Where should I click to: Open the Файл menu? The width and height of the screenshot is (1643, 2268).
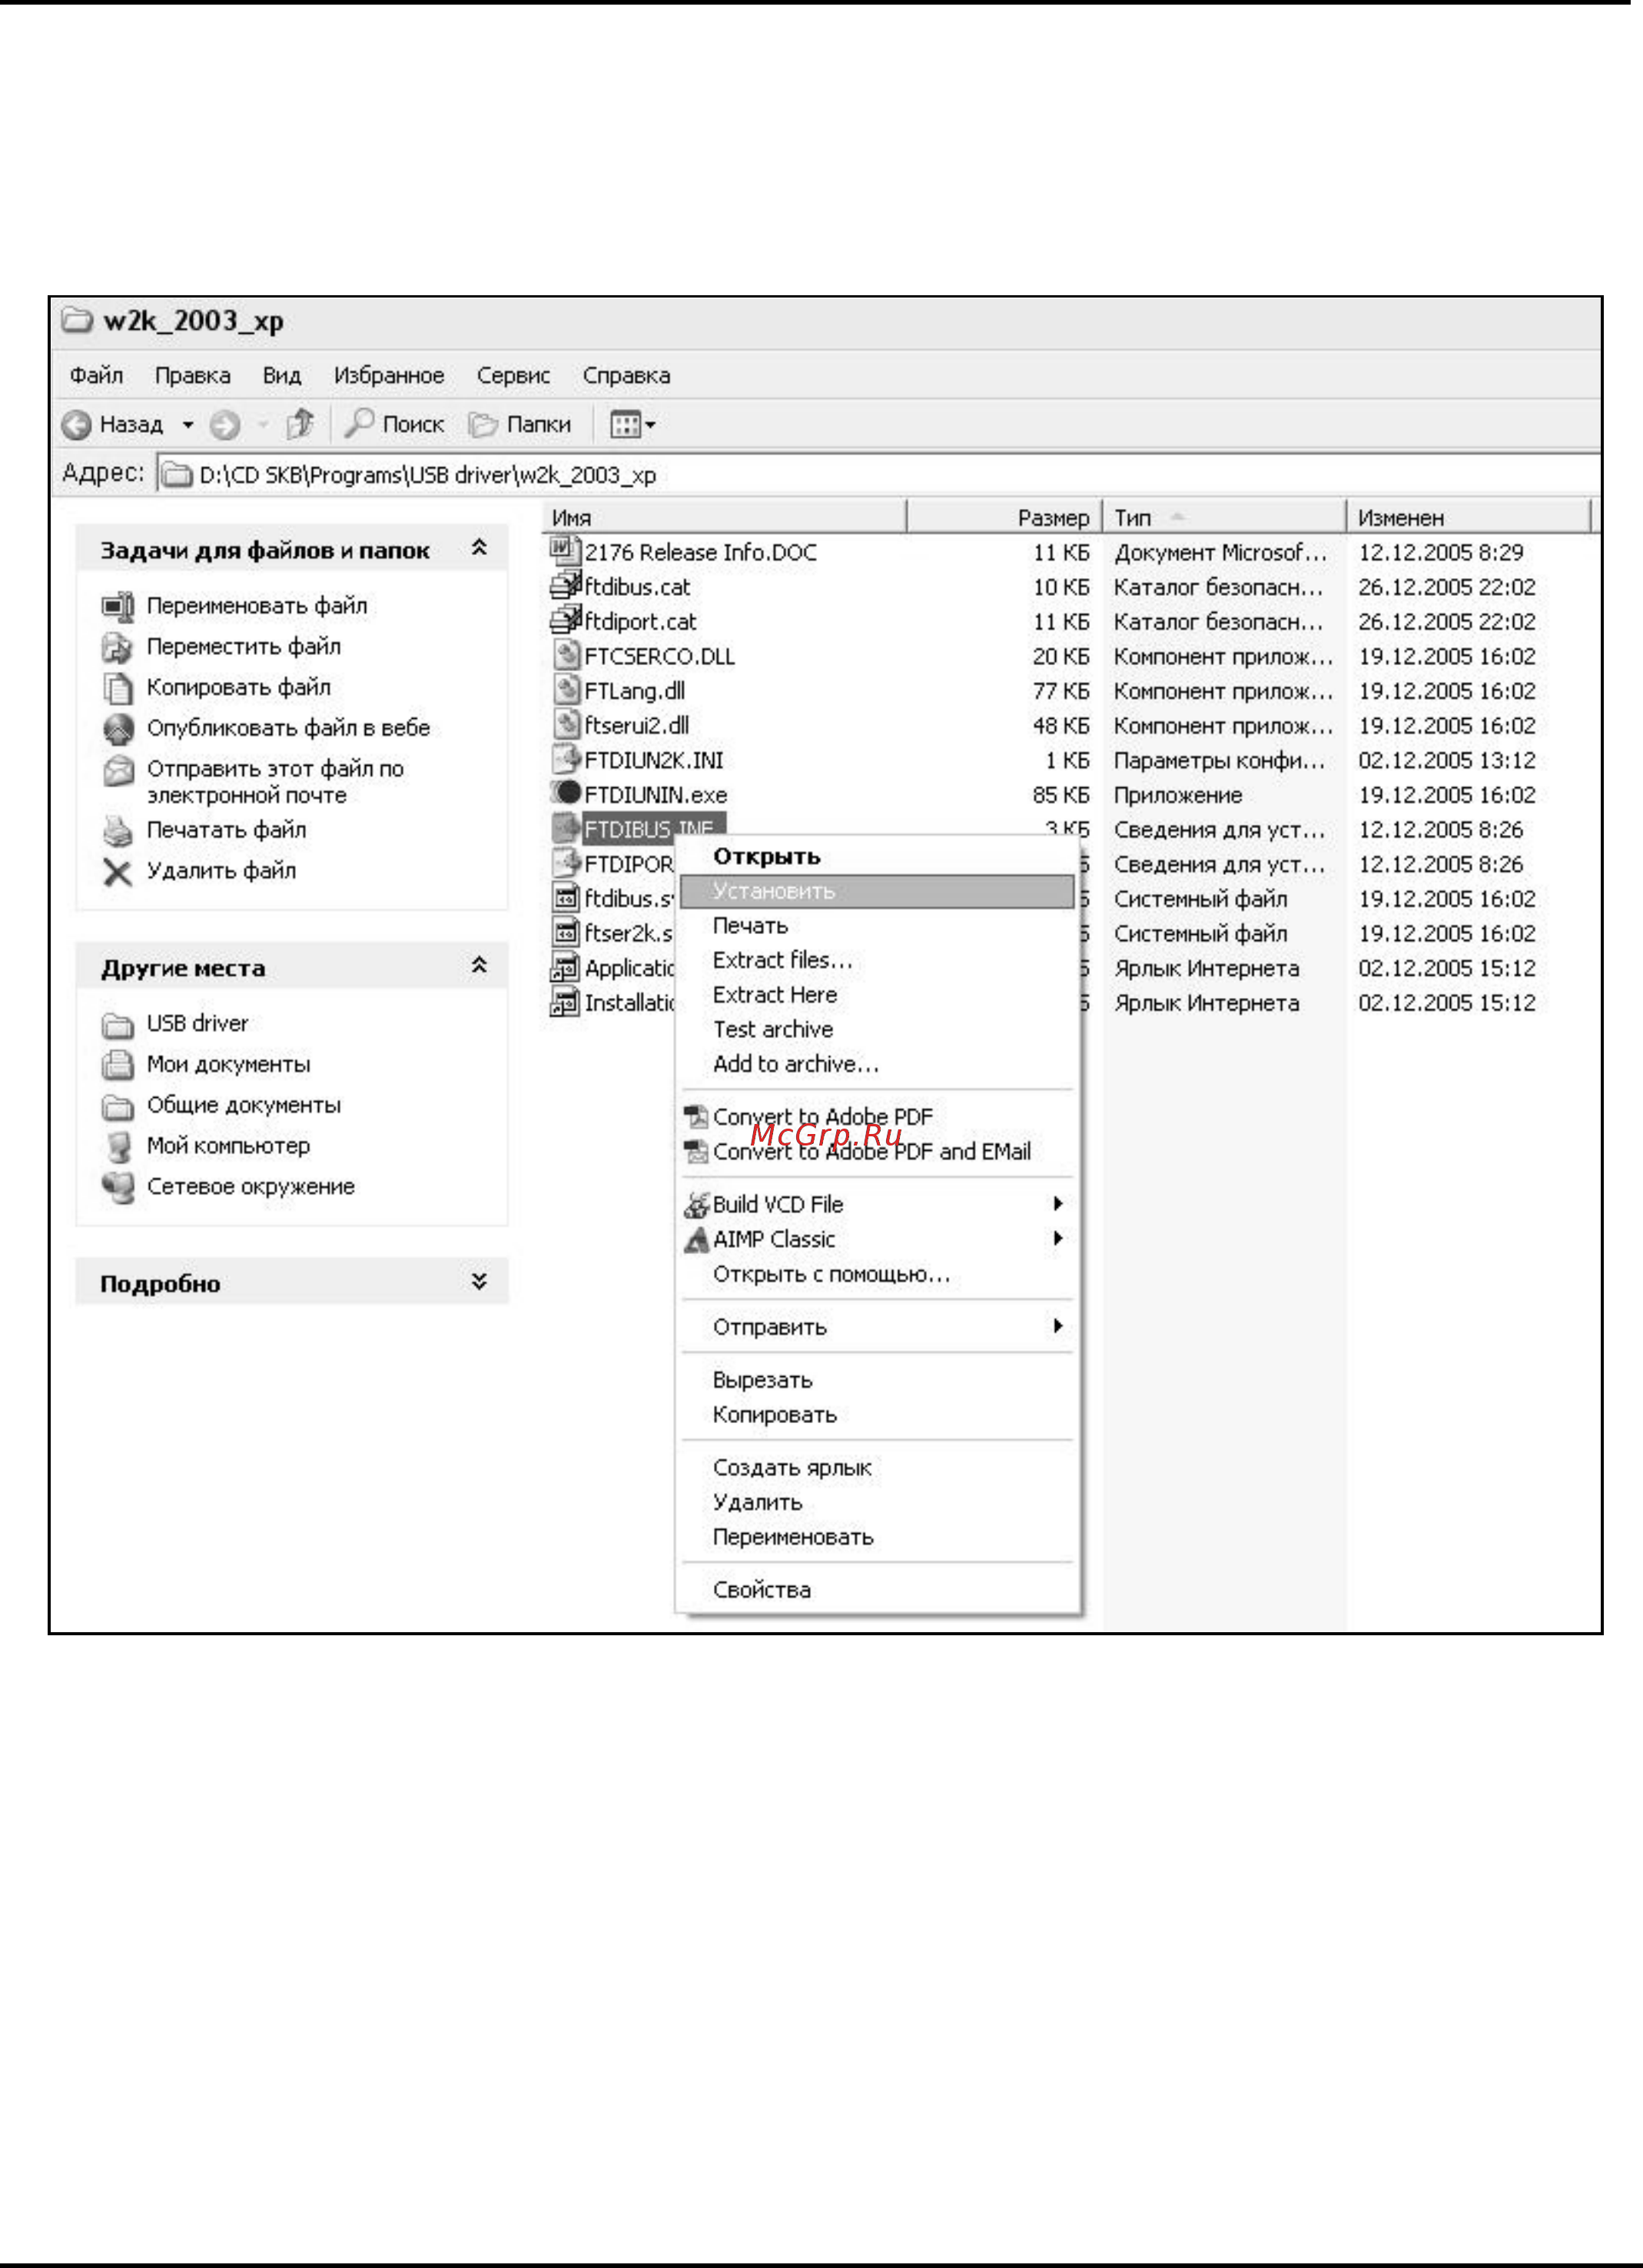point(97,376)
